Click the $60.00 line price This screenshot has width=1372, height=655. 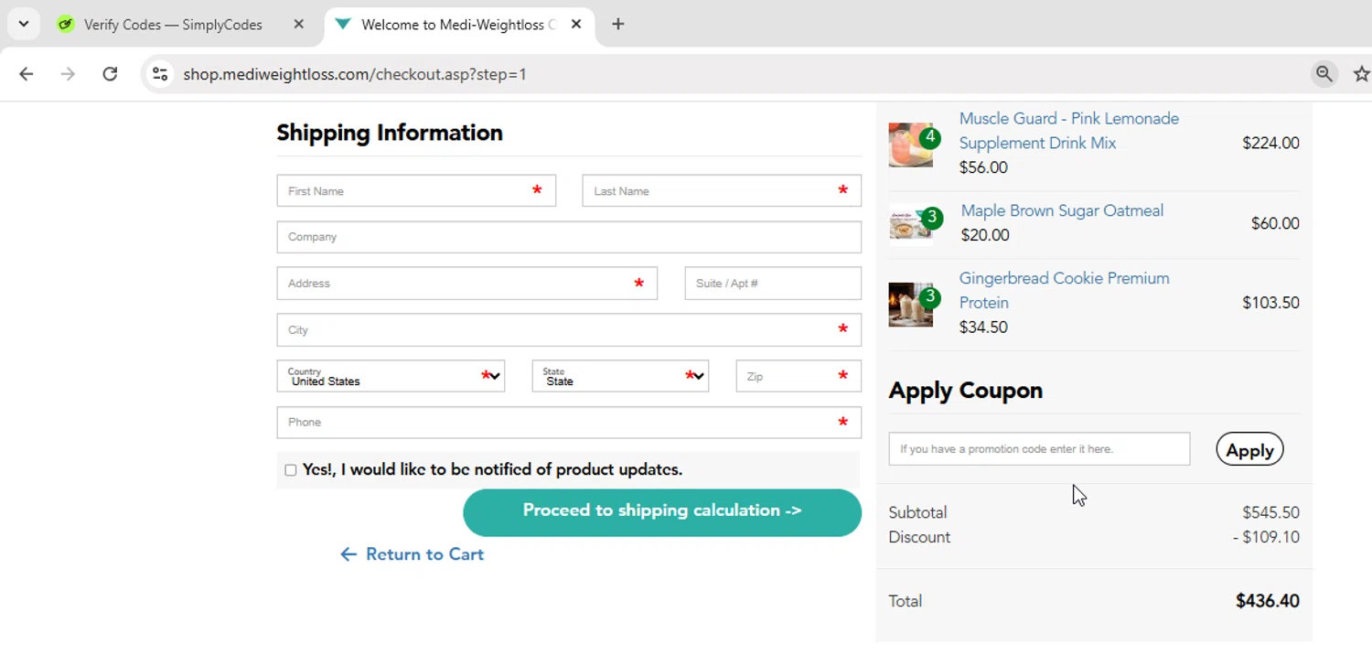tap(1275, 223)
